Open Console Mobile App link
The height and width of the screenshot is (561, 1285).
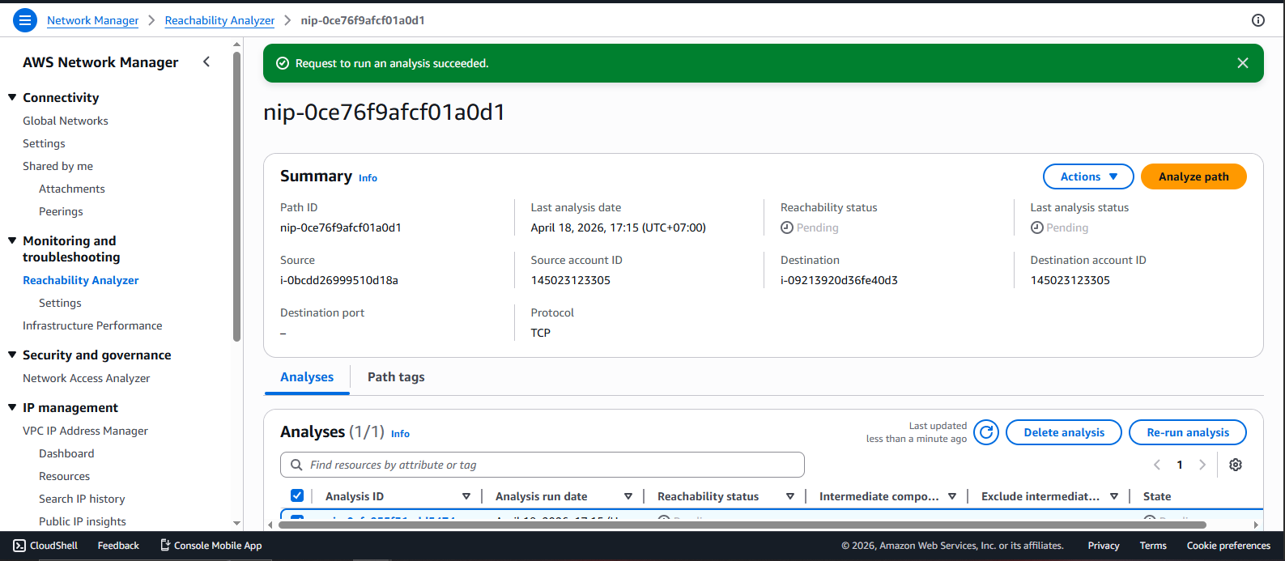point(211,546)
